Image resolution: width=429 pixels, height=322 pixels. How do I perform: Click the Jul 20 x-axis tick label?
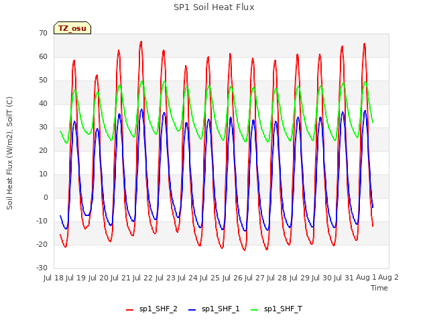coord(99,278)
